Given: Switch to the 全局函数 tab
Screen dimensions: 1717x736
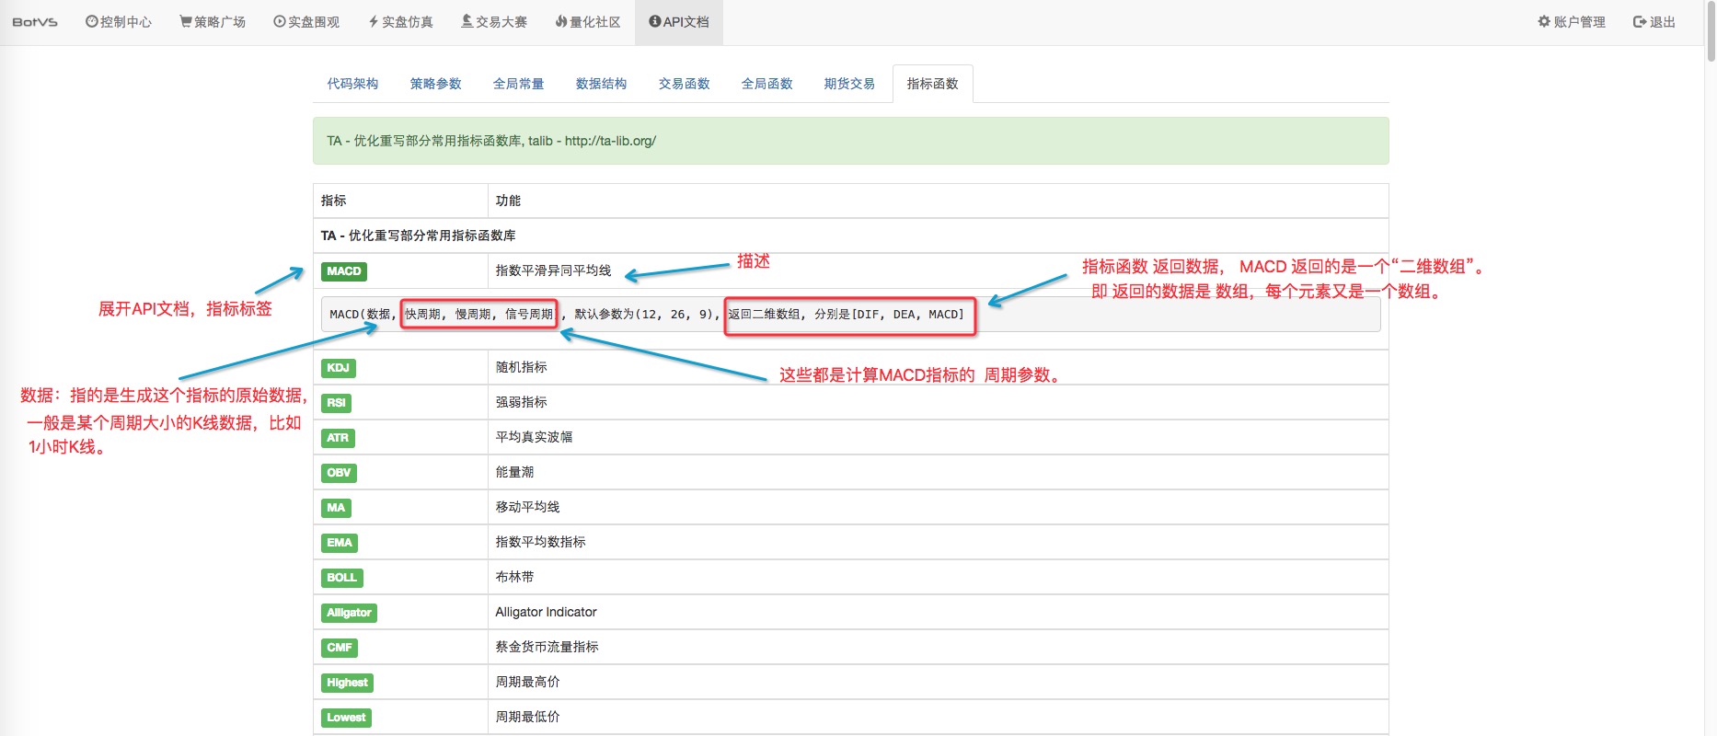Looking at the screenshot, I should coord(766,84).
